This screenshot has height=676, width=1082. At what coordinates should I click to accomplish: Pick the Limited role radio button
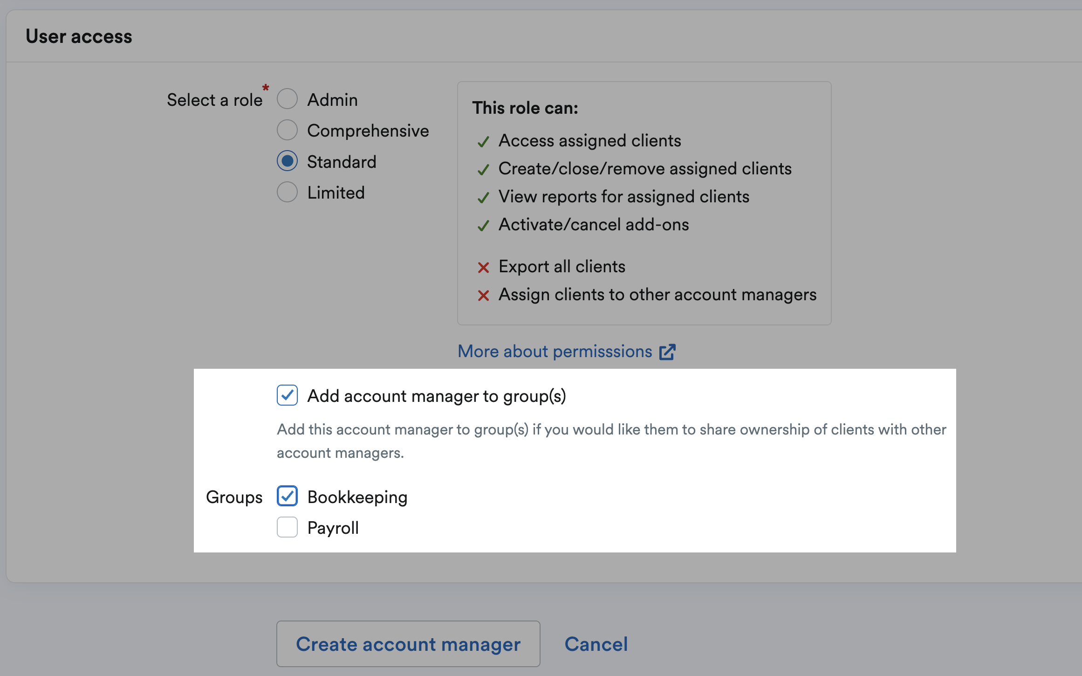(x=287, y=192)
